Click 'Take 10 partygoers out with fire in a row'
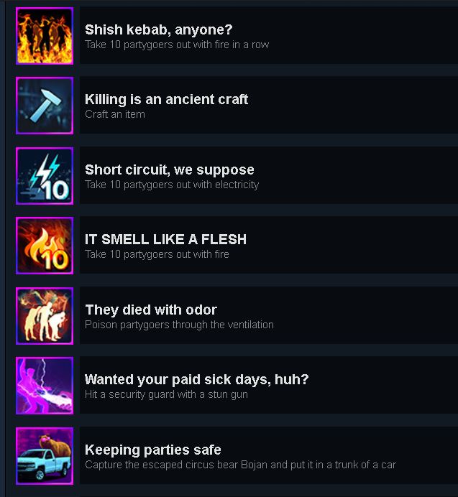The image size is (458, 497). click(x=177, y=45)
